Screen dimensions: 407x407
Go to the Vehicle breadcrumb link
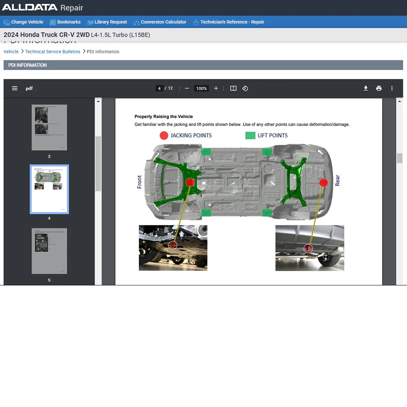click(x=11, y=52)
